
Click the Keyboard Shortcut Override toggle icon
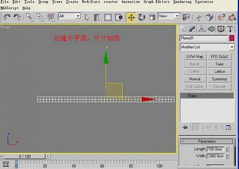pos(209,17)
